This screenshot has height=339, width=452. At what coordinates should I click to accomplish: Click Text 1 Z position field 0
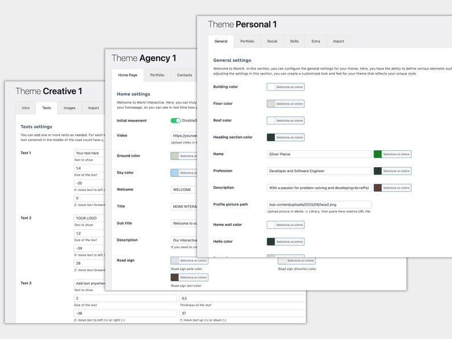[x=89, y=198]
